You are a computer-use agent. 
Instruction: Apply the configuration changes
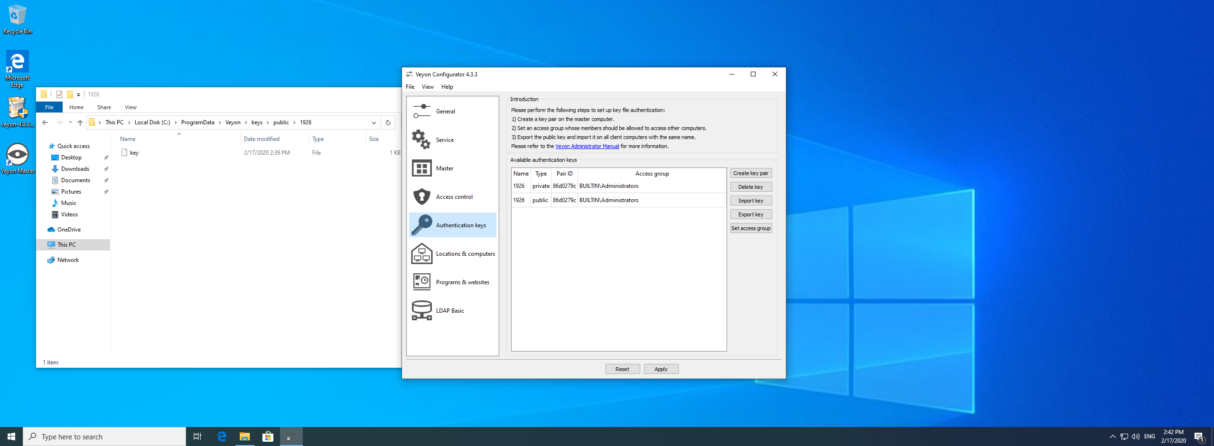coord(661,369)
